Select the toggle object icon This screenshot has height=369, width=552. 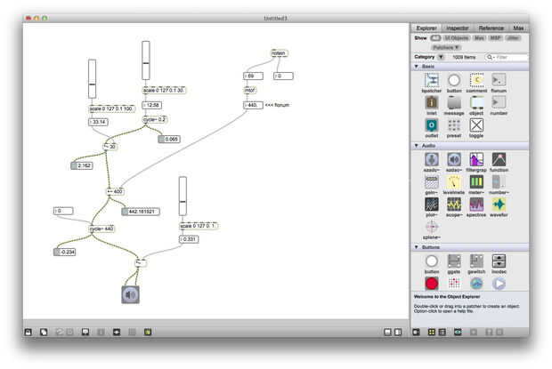(x=476, y=125)
